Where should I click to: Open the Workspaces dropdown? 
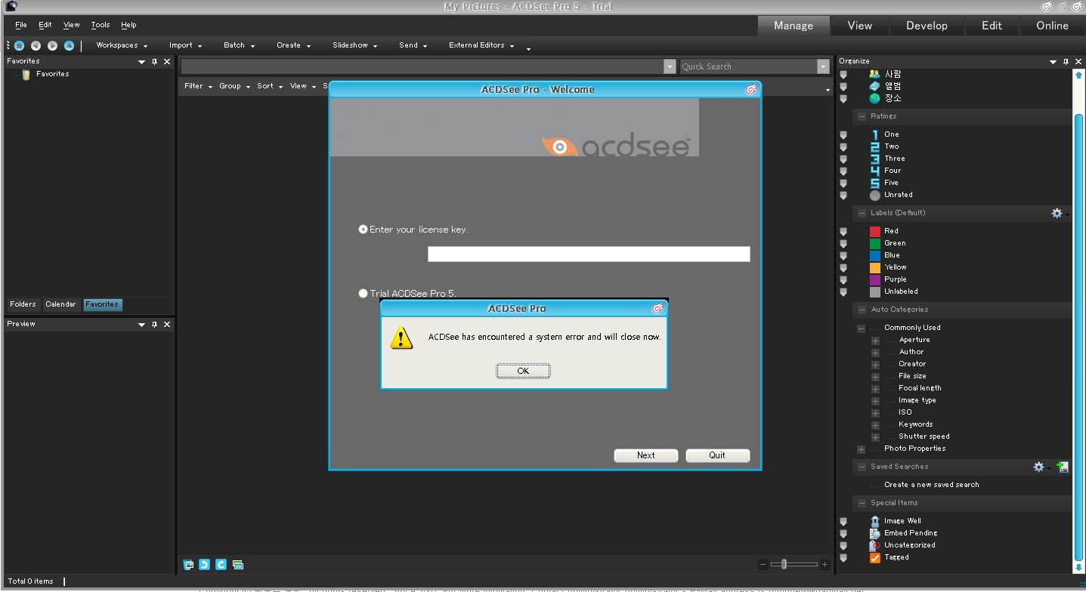pyautogui.click(x=122, y=45)
